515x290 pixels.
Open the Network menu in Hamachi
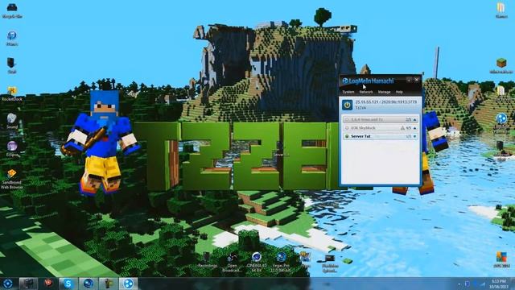[x=366, y=92]
